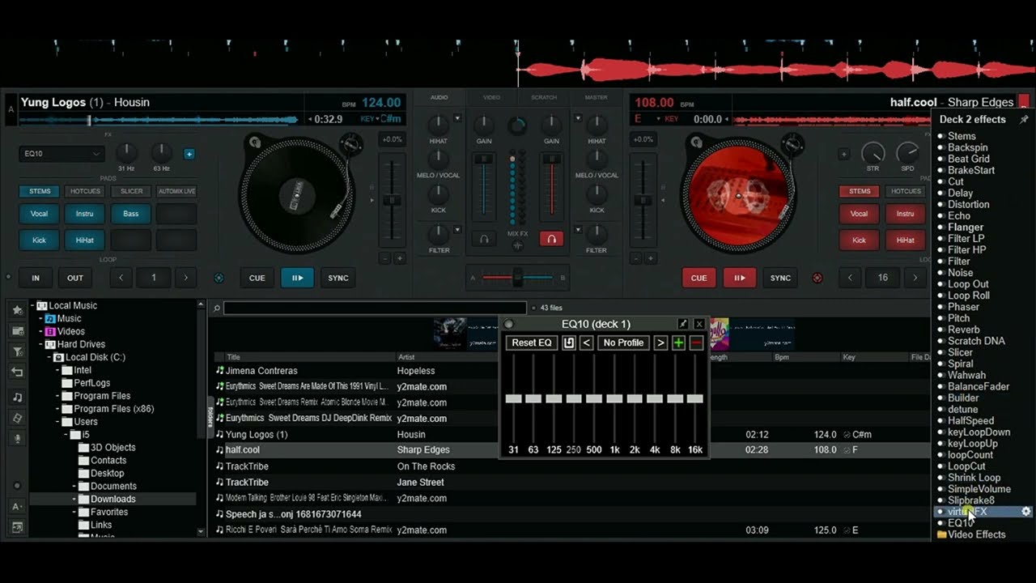Viewport: 1036px width, 583px height.
Task: Toggle deck 1 Kick stem pad
Action: [x=40, y=240]
